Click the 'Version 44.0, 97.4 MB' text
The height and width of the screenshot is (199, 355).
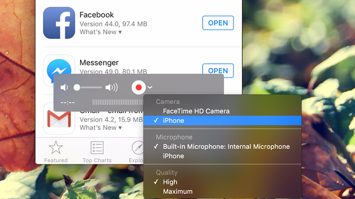(114, 24)
